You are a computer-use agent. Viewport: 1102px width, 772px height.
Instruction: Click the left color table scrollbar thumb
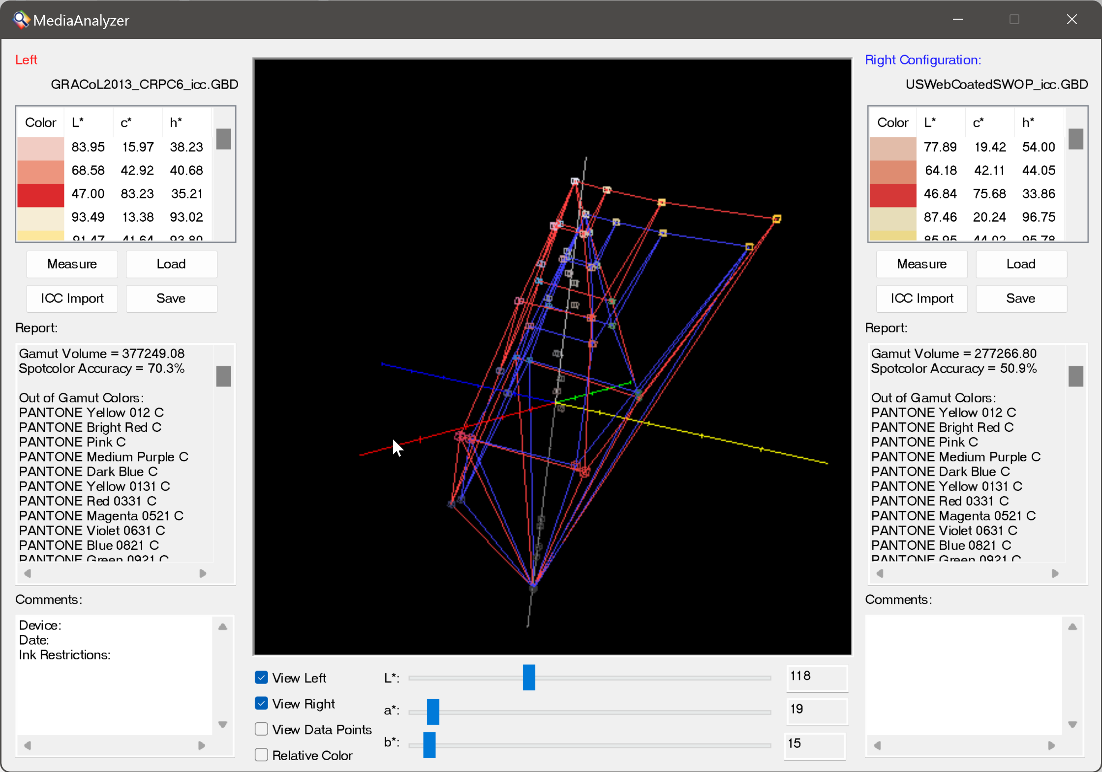click(224, 139)
